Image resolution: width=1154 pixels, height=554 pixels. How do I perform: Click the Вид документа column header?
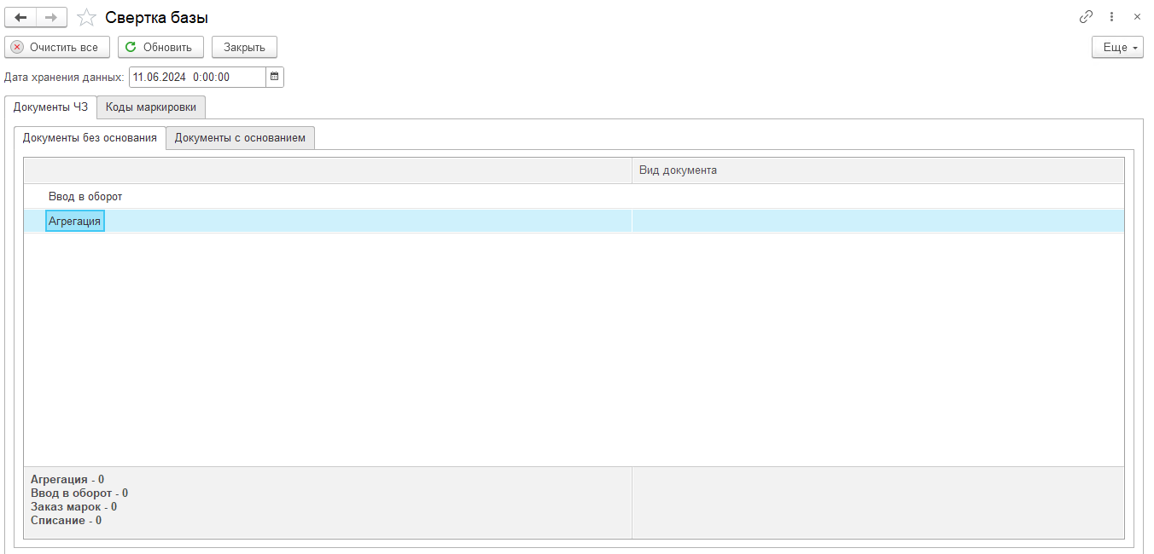pos(877,170)
